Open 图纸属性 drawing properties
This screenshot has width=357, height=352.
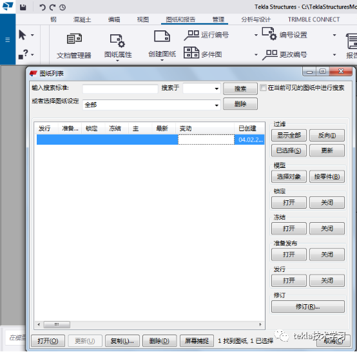(118, 46)
